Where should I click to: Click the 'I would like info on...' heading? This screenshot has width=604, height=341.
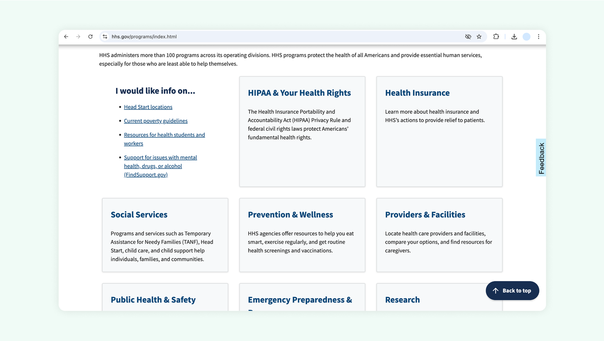[x=155, y=91]
